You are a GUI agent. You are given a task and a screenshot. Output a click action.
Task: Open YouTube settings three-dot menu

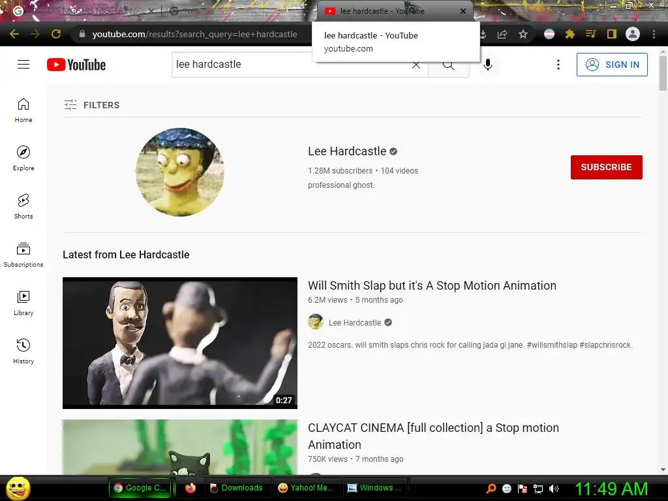click(x=558, y=65)
